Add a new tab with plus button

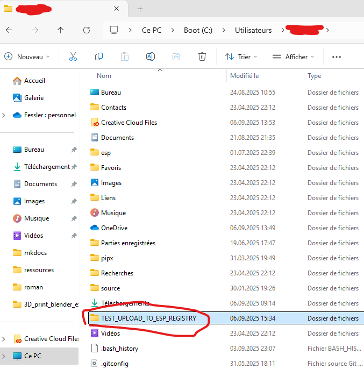[x=140, y=9]
